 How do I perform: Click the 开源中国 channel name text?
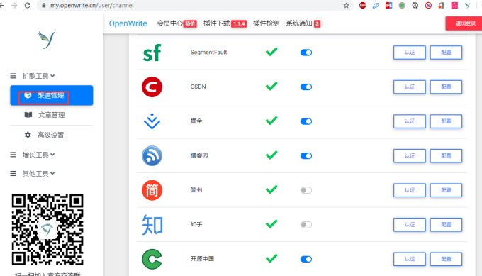tap(202, 259)
